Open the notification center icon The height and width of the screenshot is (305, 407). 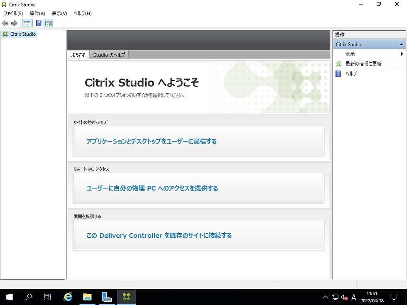[394, 297]
